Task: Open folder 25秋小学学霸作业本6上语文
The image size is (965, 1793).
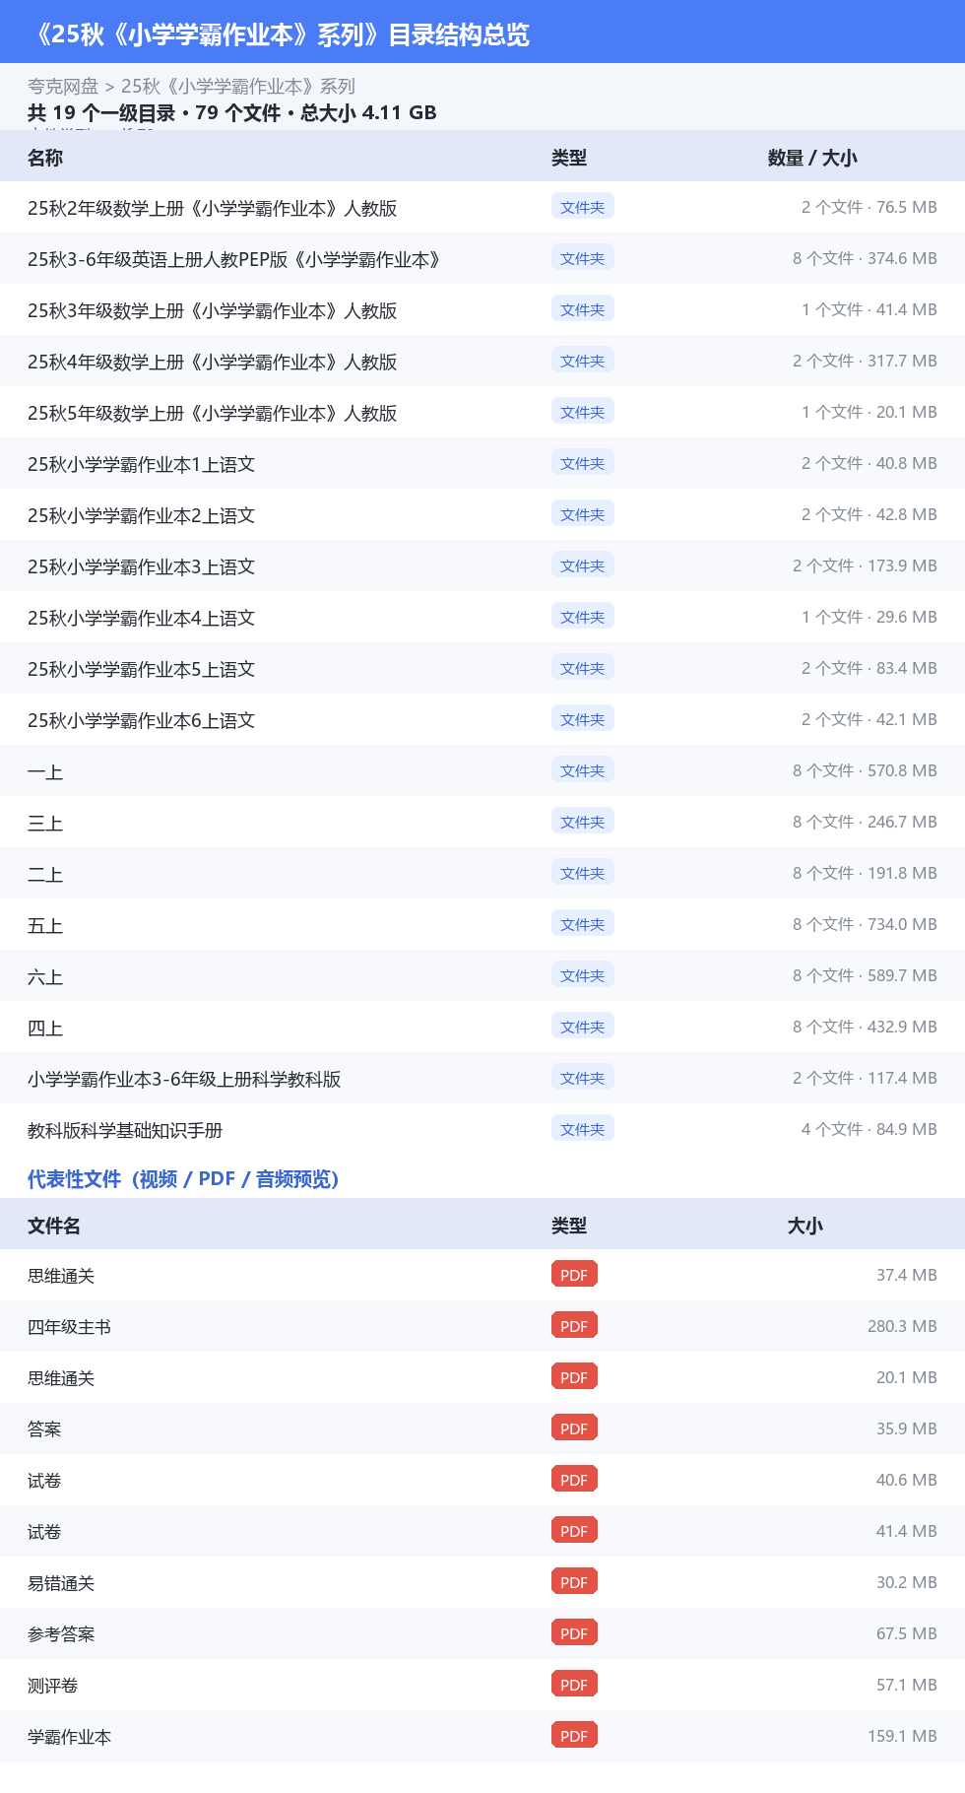Action: point(141,720)
